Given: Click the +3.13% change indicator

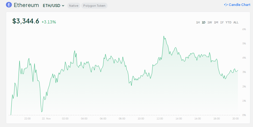Looking at the screenshot, I should [49, 22].
